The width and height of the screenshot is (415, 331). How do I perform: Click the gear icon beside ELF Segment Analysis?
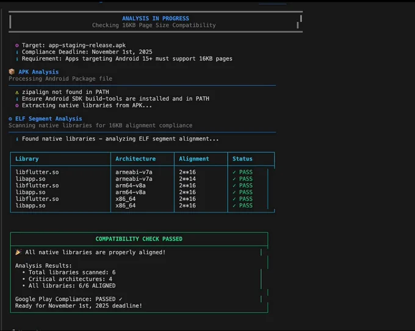point(10,119)
